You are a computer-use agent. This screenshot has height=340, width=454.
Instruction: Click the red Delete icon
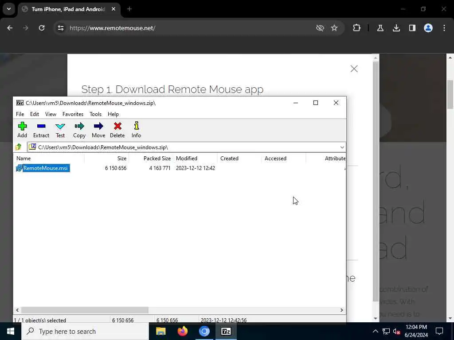pyautogui.click(x=117, y=130)
